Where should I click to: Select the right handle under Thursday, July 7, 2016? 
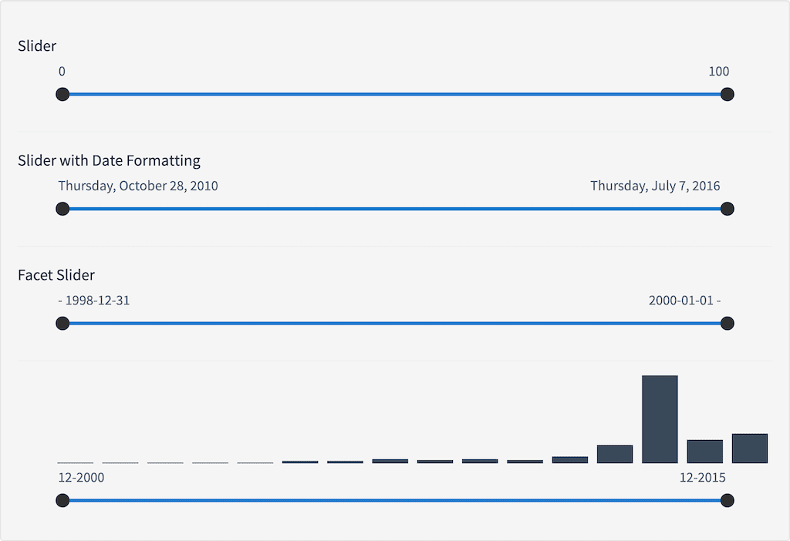tap(726, 209)
